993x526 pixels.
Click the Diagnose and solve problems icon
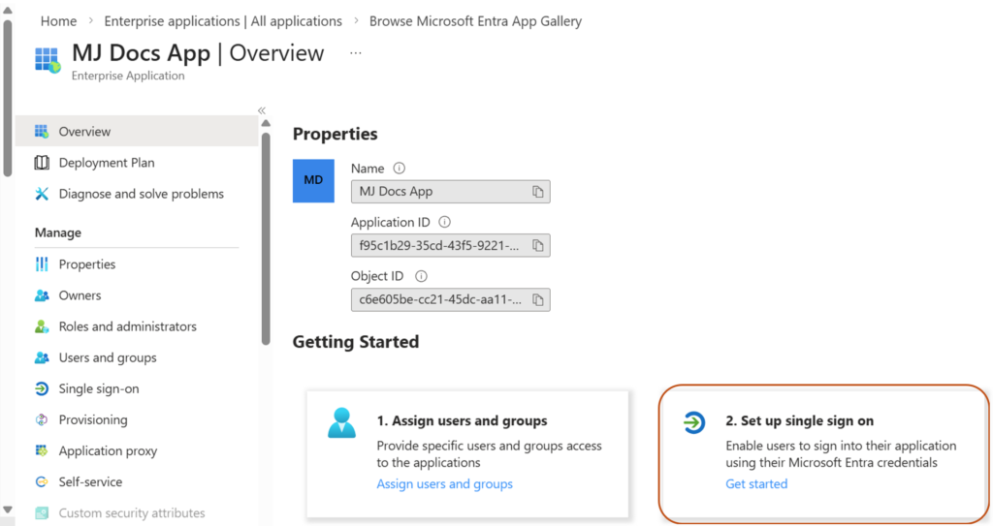42,194
